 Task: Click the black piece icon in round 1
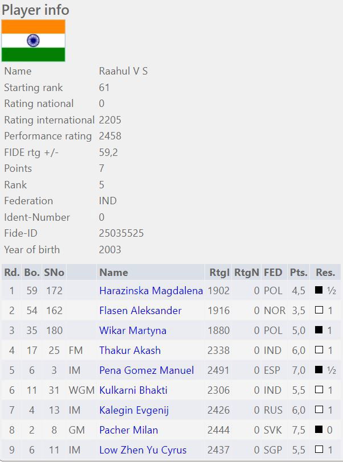[x=319, y=291]
